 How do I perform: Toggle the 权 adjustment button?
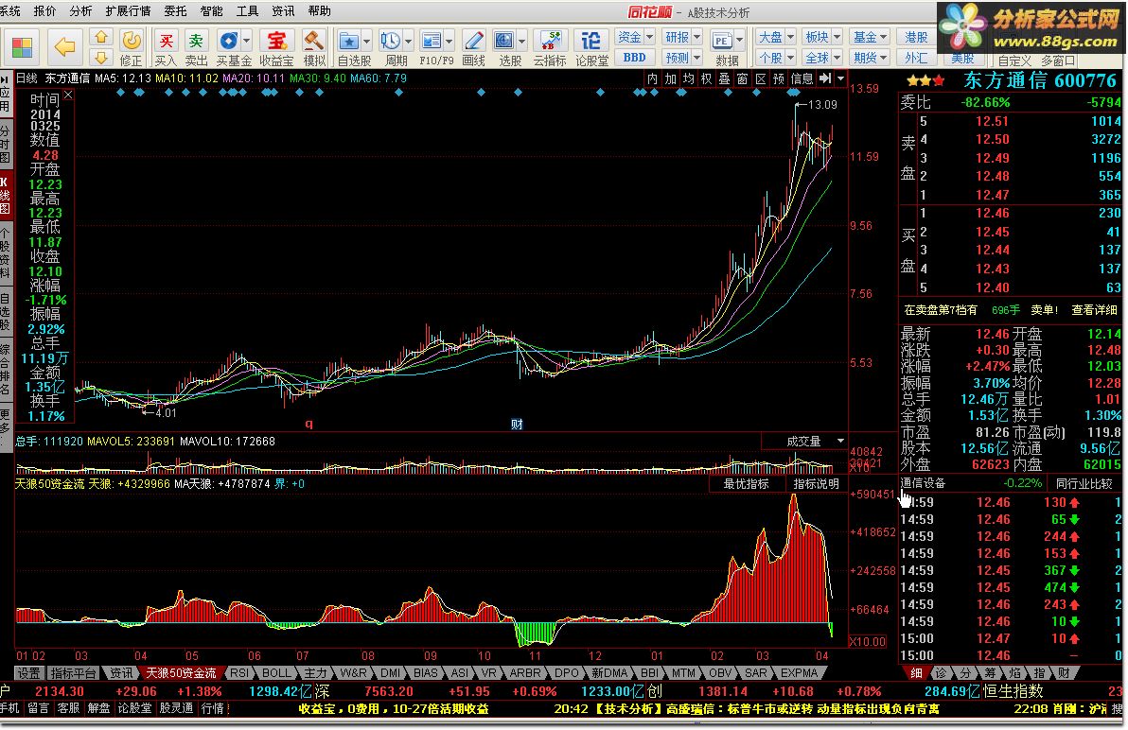(707, 78)
